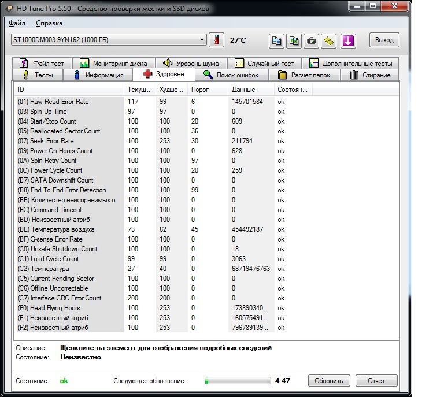Image resolution: width=444 pixels, height=397 pixels.
Task: Switch to Расчет папок tab
Action: (x=305, y=75)
